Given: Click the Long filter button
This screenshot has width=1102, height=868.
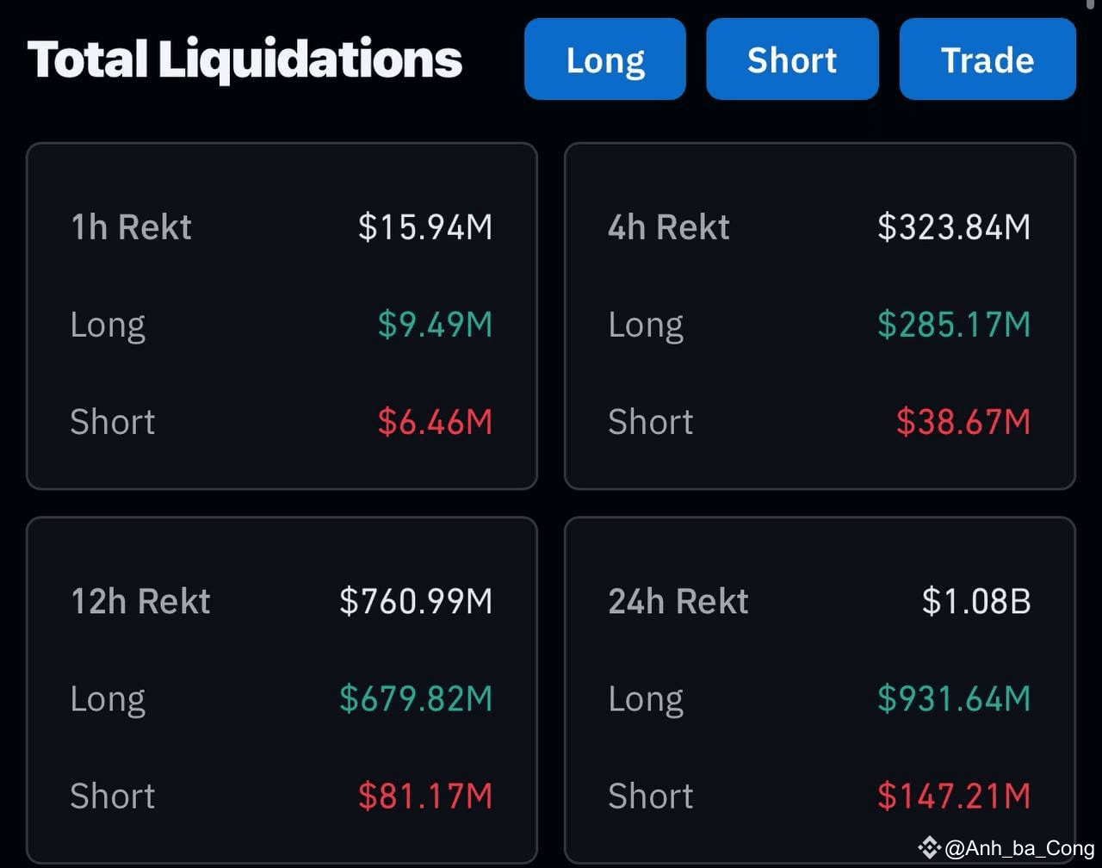Looking at the screenshot, I should (604, 59).
